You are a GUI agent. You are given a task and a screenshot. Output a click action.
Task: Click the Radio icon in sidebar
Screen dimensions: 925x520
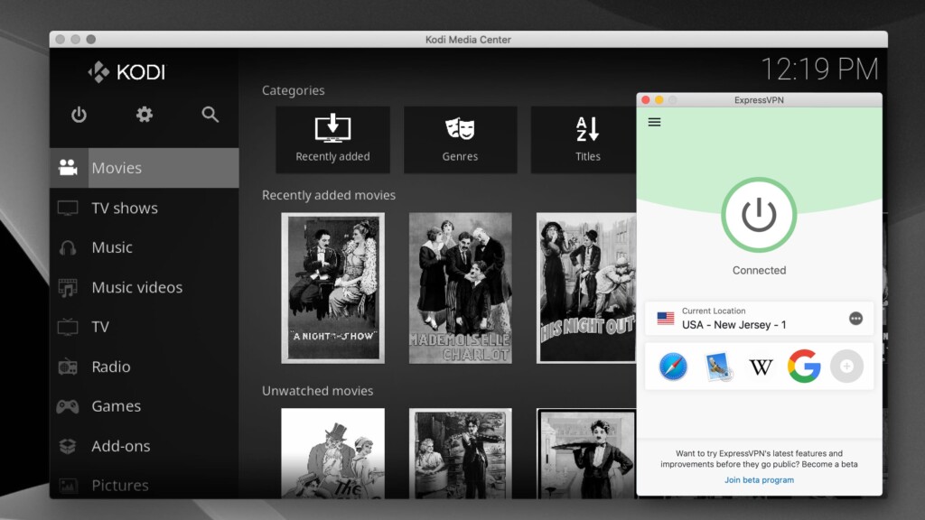[68, 367]
